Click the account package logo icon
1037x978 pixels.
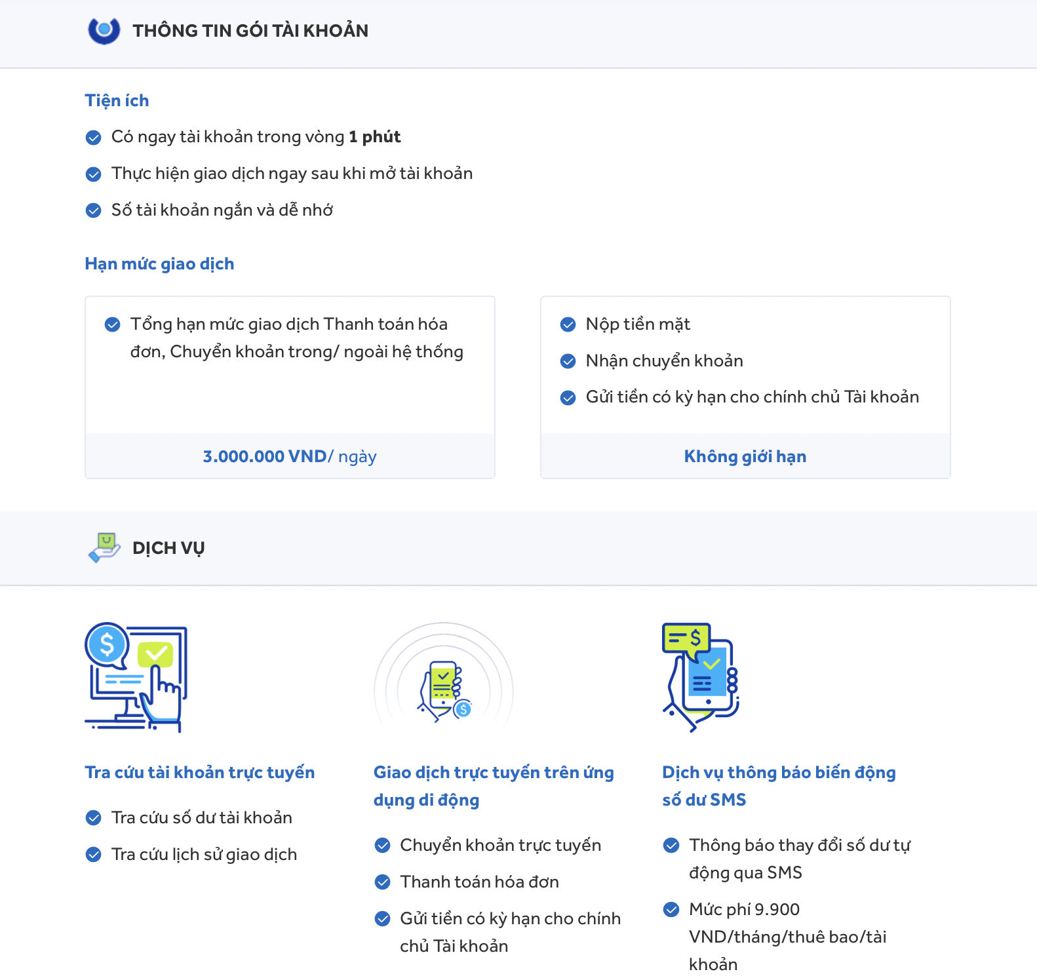(104, 30)
